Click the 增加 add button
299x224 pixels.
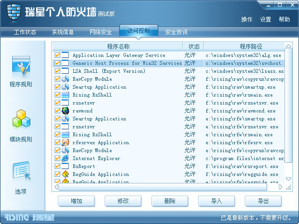coord(77,201)
